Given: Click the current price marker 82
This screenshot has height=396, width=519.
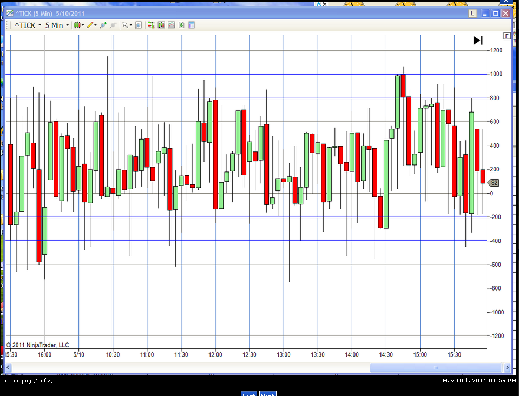Looking at the screenshot, I should click(x=494, y=183).
